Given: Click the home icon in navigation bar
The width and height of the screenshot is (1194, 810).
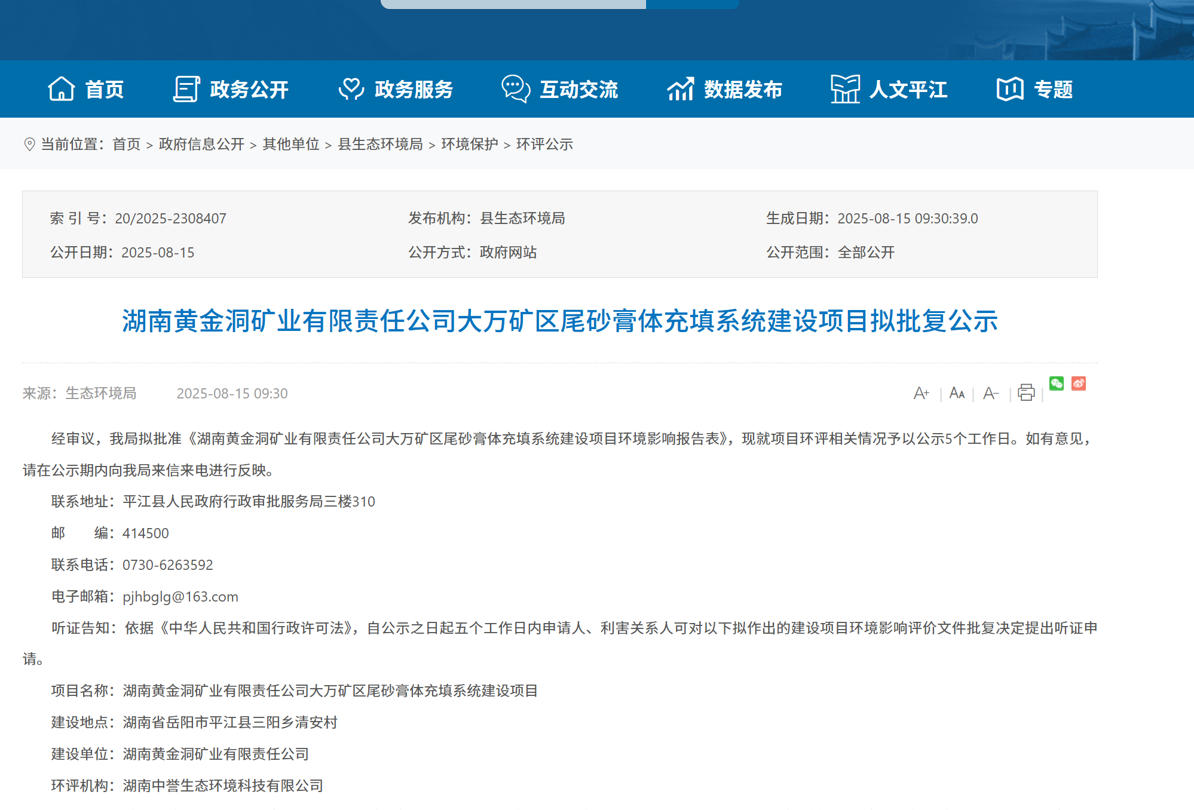Looking at the screenshot, I should pos(61,89).
